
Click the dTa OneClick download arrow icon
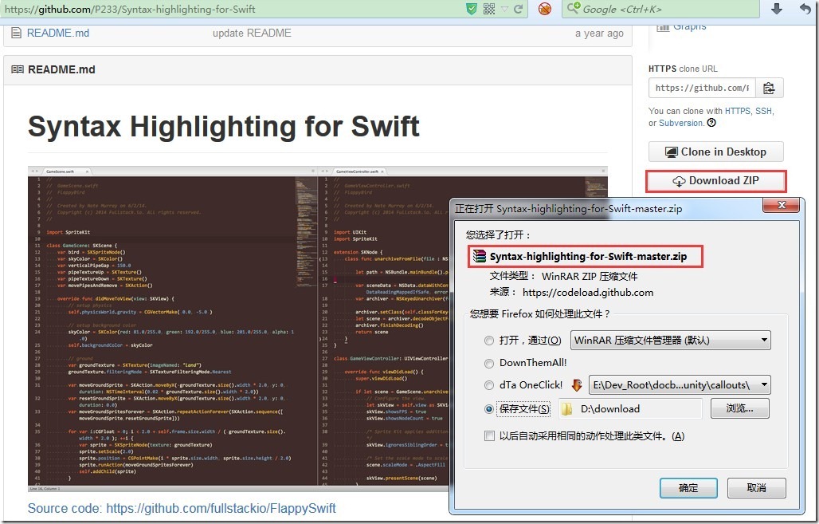click(577, 385)
